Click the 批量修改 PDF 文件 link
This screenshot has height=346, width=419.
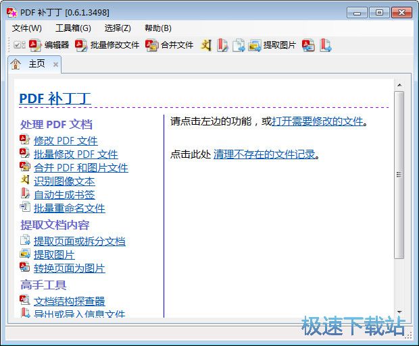76,154
